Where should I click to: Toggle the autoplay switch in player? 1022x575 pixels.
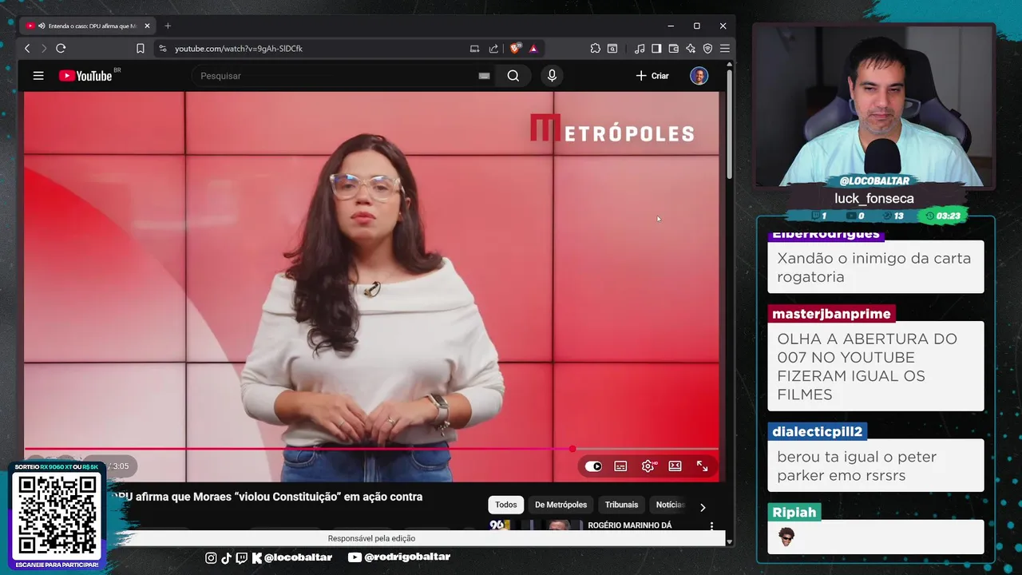click(593, 466)
